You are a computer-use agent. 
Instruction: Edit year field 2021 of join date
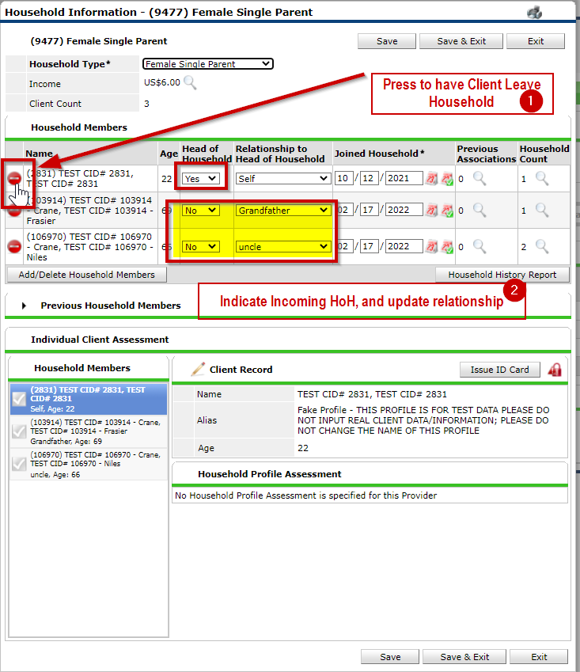tap(404, 178)
